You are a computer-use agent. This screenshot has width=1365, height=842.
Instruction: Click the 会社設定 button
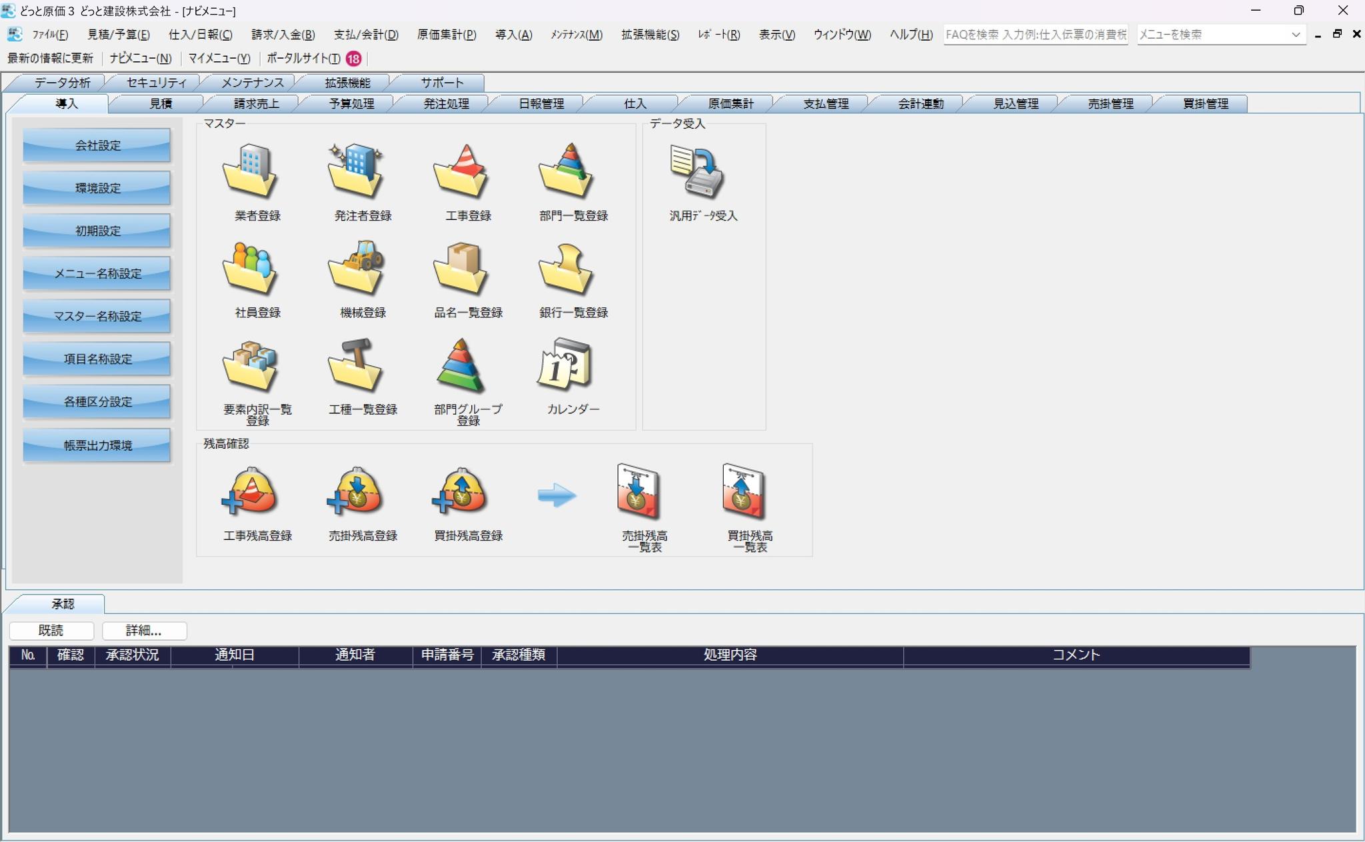pyautogui.click(x=97, y=145)
